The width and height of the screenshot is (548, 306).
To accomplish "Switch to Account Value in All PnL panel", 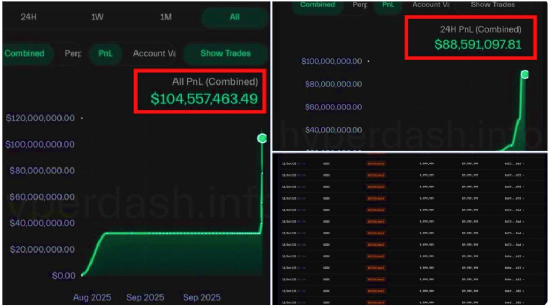I will [154, 53].
